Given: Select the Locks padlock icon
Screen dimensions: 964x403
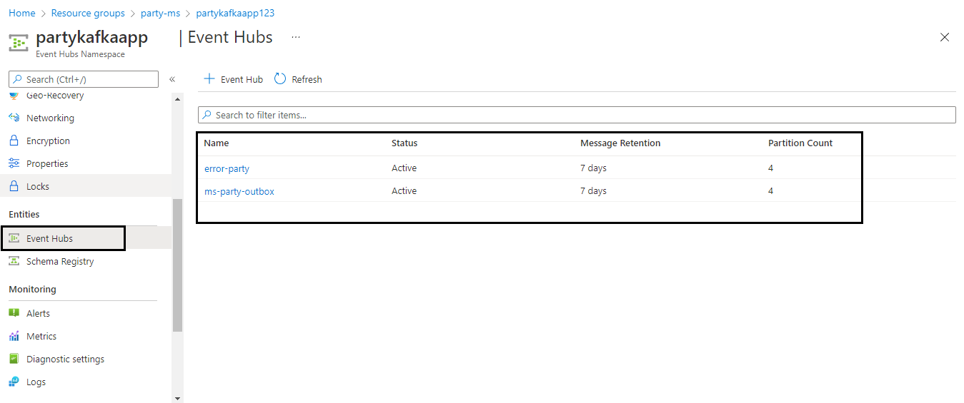Looking at the screenshot, I should tap(14, 186).
